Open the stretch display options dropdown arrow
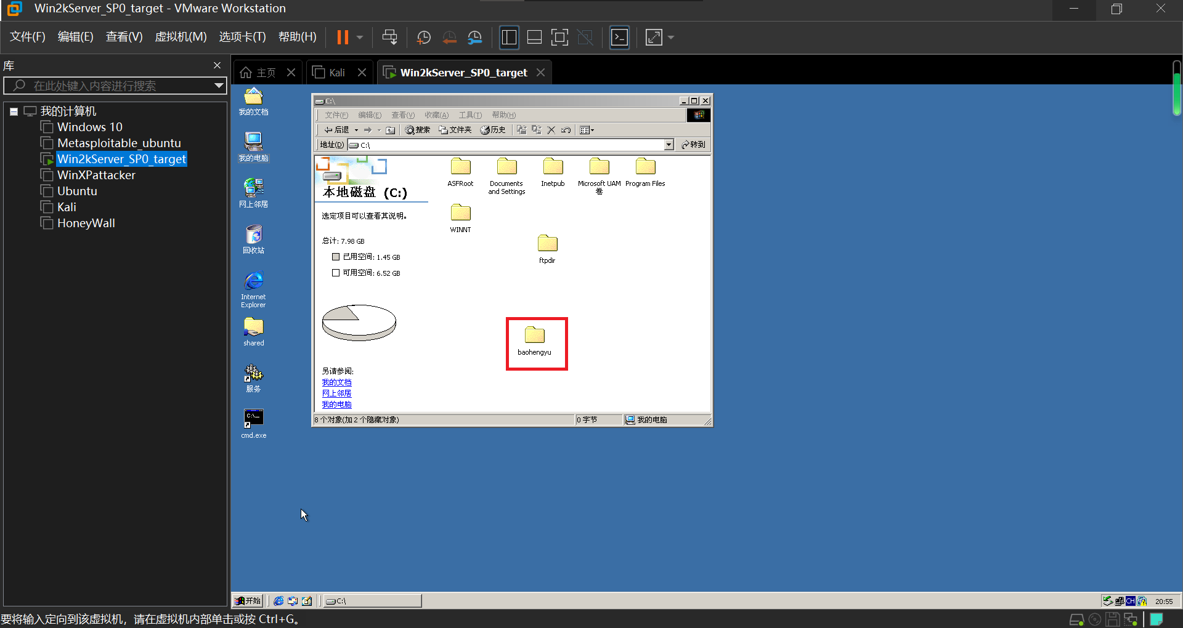Screen dimensions: 1183x628 pyautogui.click(x=671, y=38)
